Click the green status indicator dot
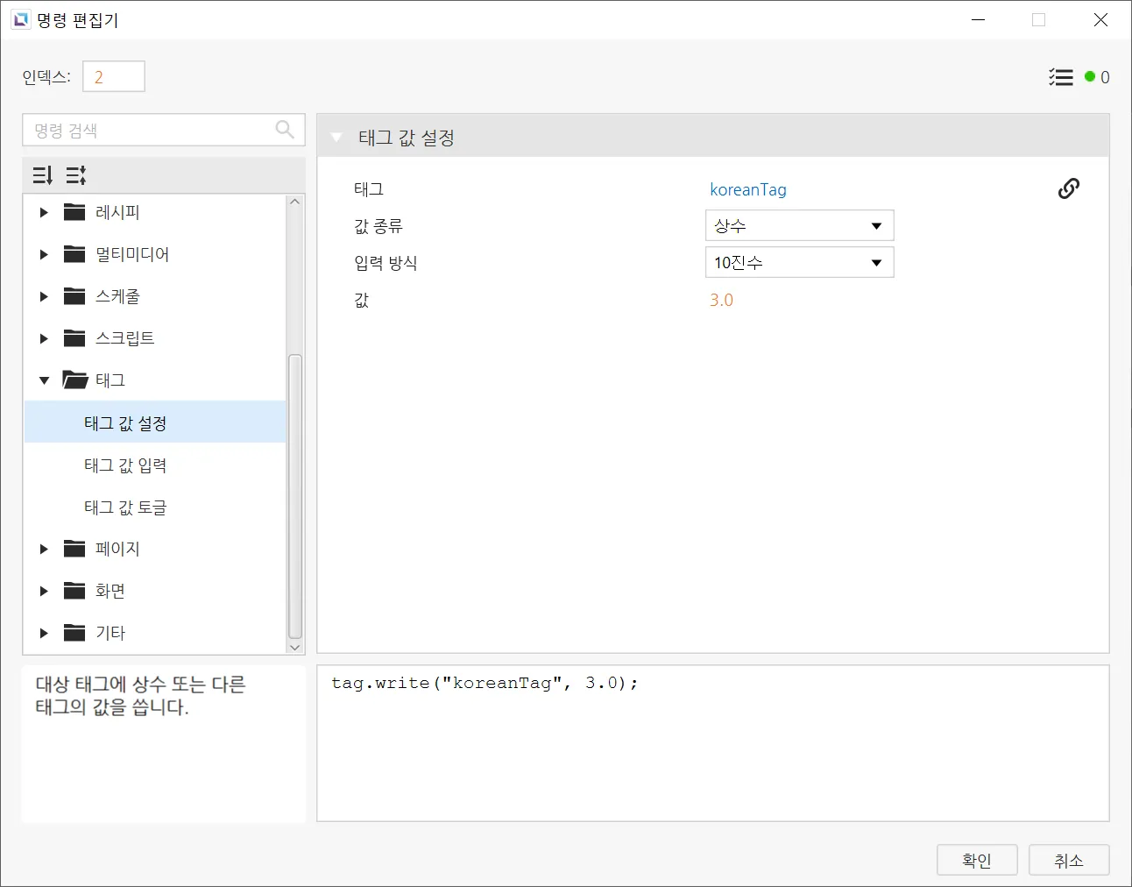The height and width of the screenshot is (887, 1132). 1090,77
